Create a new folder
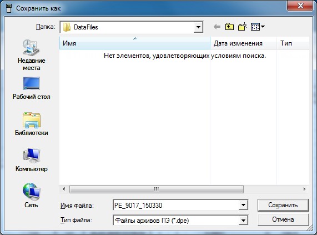The image size is (317, 235). (x=243, y=27)
